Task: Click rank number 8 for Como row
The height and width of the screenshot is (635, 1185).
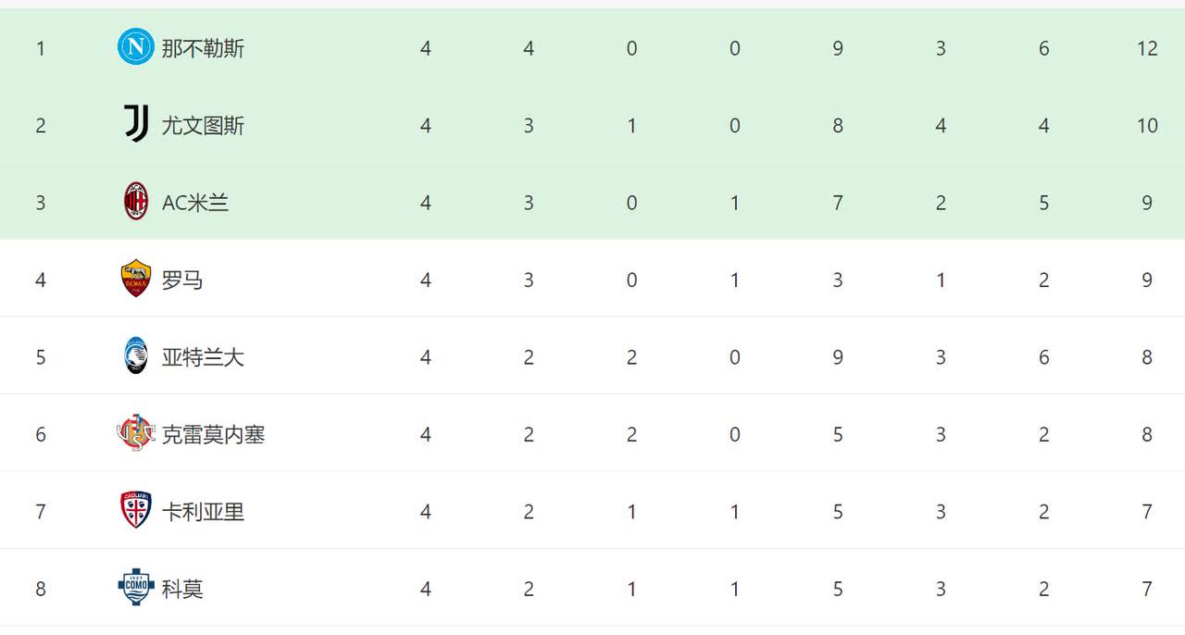Action: click(x=41, y=589)
